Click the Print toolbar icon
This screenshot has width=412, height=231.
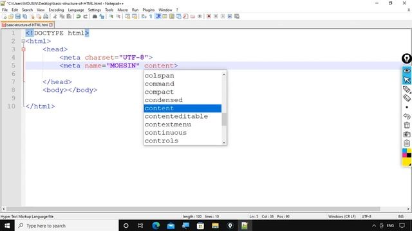46,16
